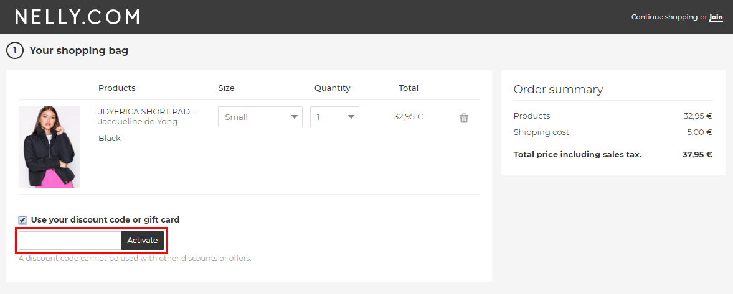Click the 32,95 € row total
The image size is (733, 294).
click(x=408, y=117)
